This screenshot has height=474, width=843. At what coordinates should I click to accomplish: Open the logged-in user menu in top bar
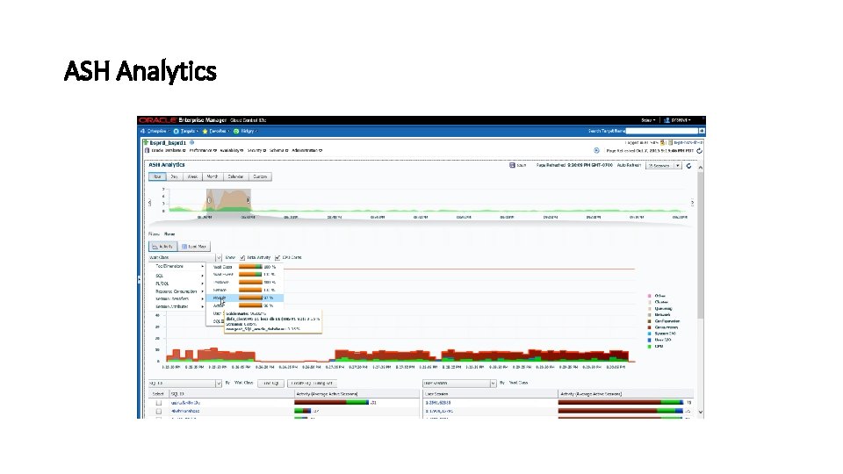click(x=677, y=120)
